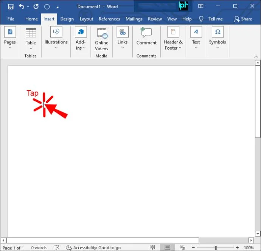Open the Layout tab
261x251 pixels.
pos(86,19)
